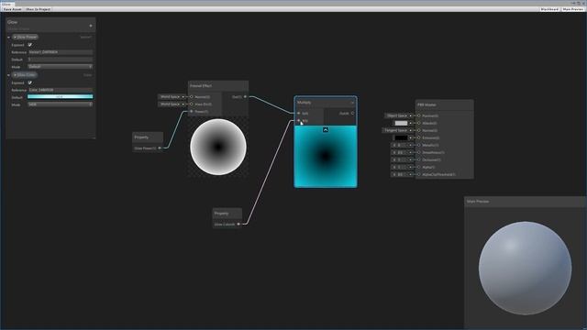Toggle the Main Preview panel button

pyautogui.click(x=572, y=9)
